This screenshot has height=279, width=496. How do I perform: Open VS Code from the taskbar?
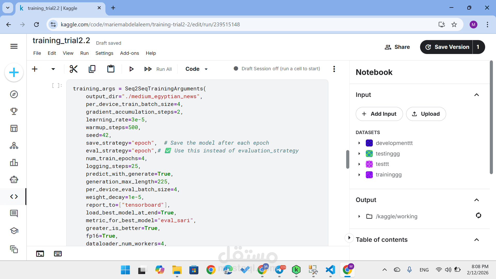(330, 270)
